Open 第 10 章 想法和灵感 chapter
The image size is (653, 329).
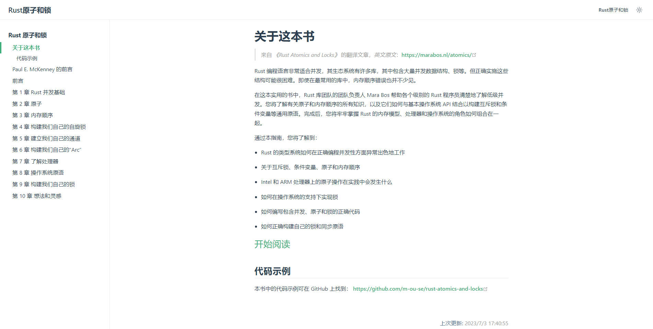37,196
